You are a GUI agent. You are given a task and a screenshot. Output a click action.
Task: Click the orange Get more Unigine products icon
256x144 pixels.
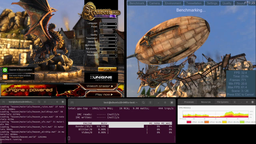click(x=5, y=77)
